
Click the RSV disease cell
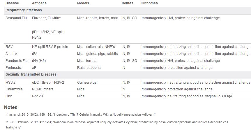click(x=10, y=47)
